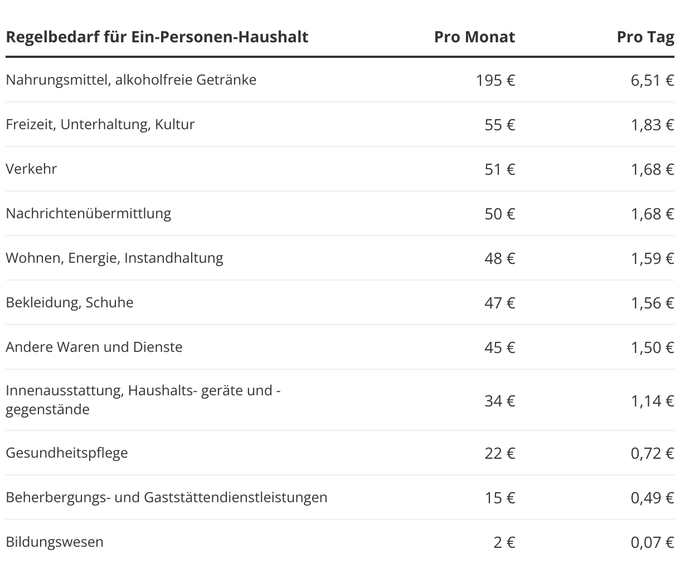Select 'Beherbergungs- und Gaststättendienstleistungen' row label
The height and width of the screenshot is (569, 680).
(167, 497)
